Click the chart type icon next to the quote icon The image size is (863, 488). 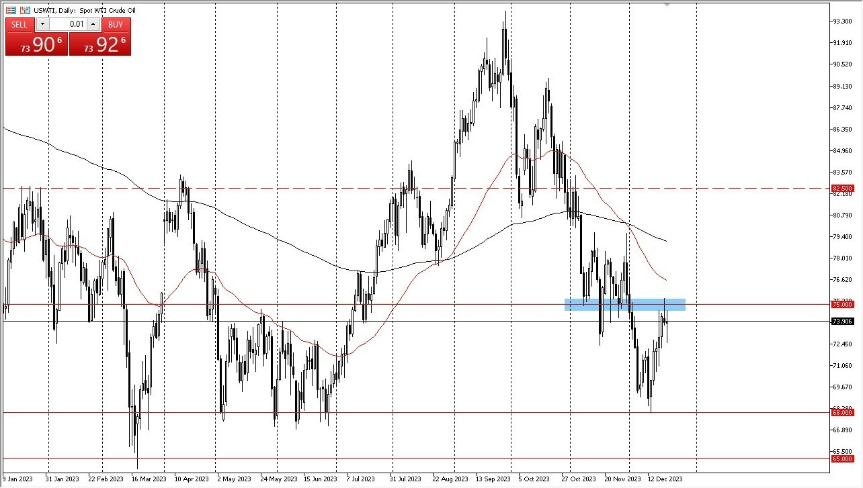pyautogui.click(x=24, y=10)
